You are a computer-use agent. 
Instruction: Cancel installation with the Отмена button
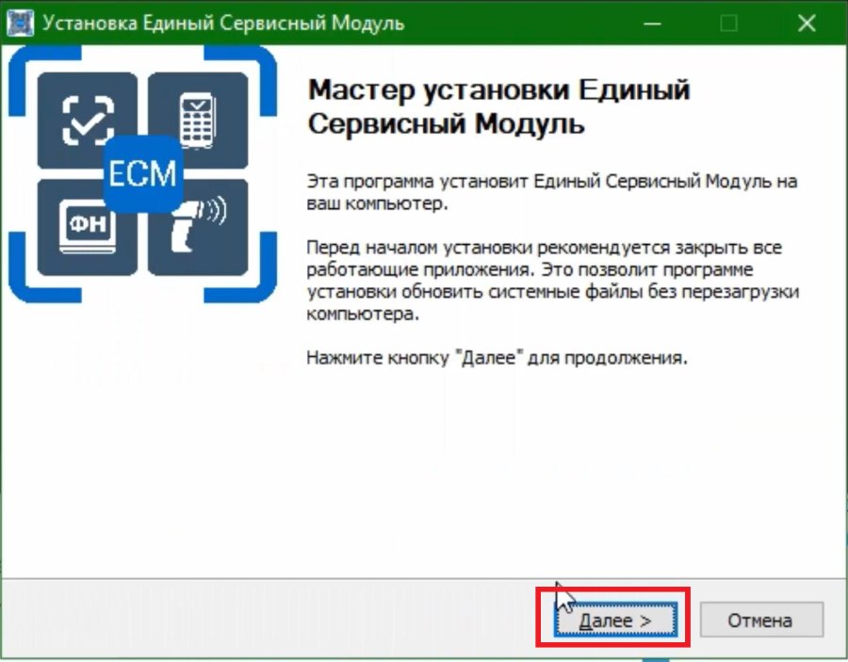[x=761, y=620]
